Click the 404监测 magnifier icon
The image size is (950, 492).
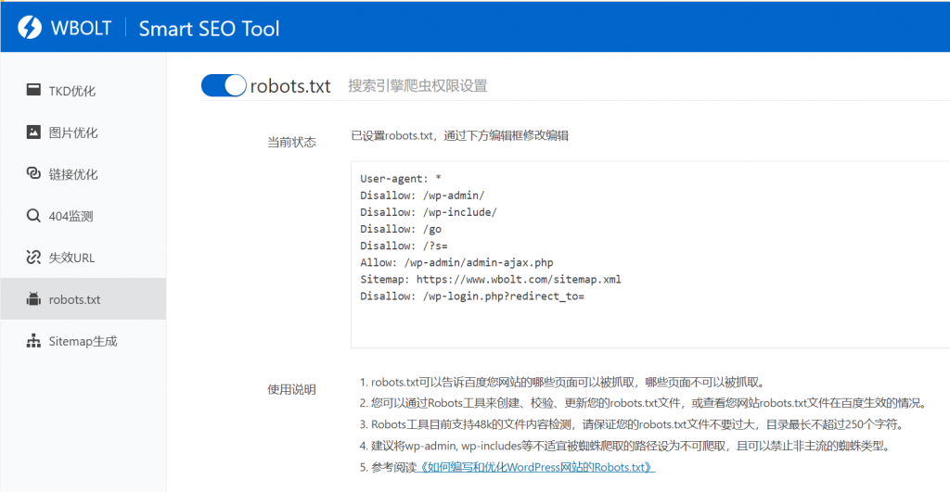[x=33, y=216]
